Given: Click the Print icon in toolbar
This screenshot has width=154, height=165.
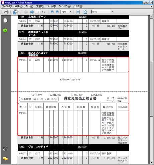Looking at the screenshot, I should [x=6, y=12].
